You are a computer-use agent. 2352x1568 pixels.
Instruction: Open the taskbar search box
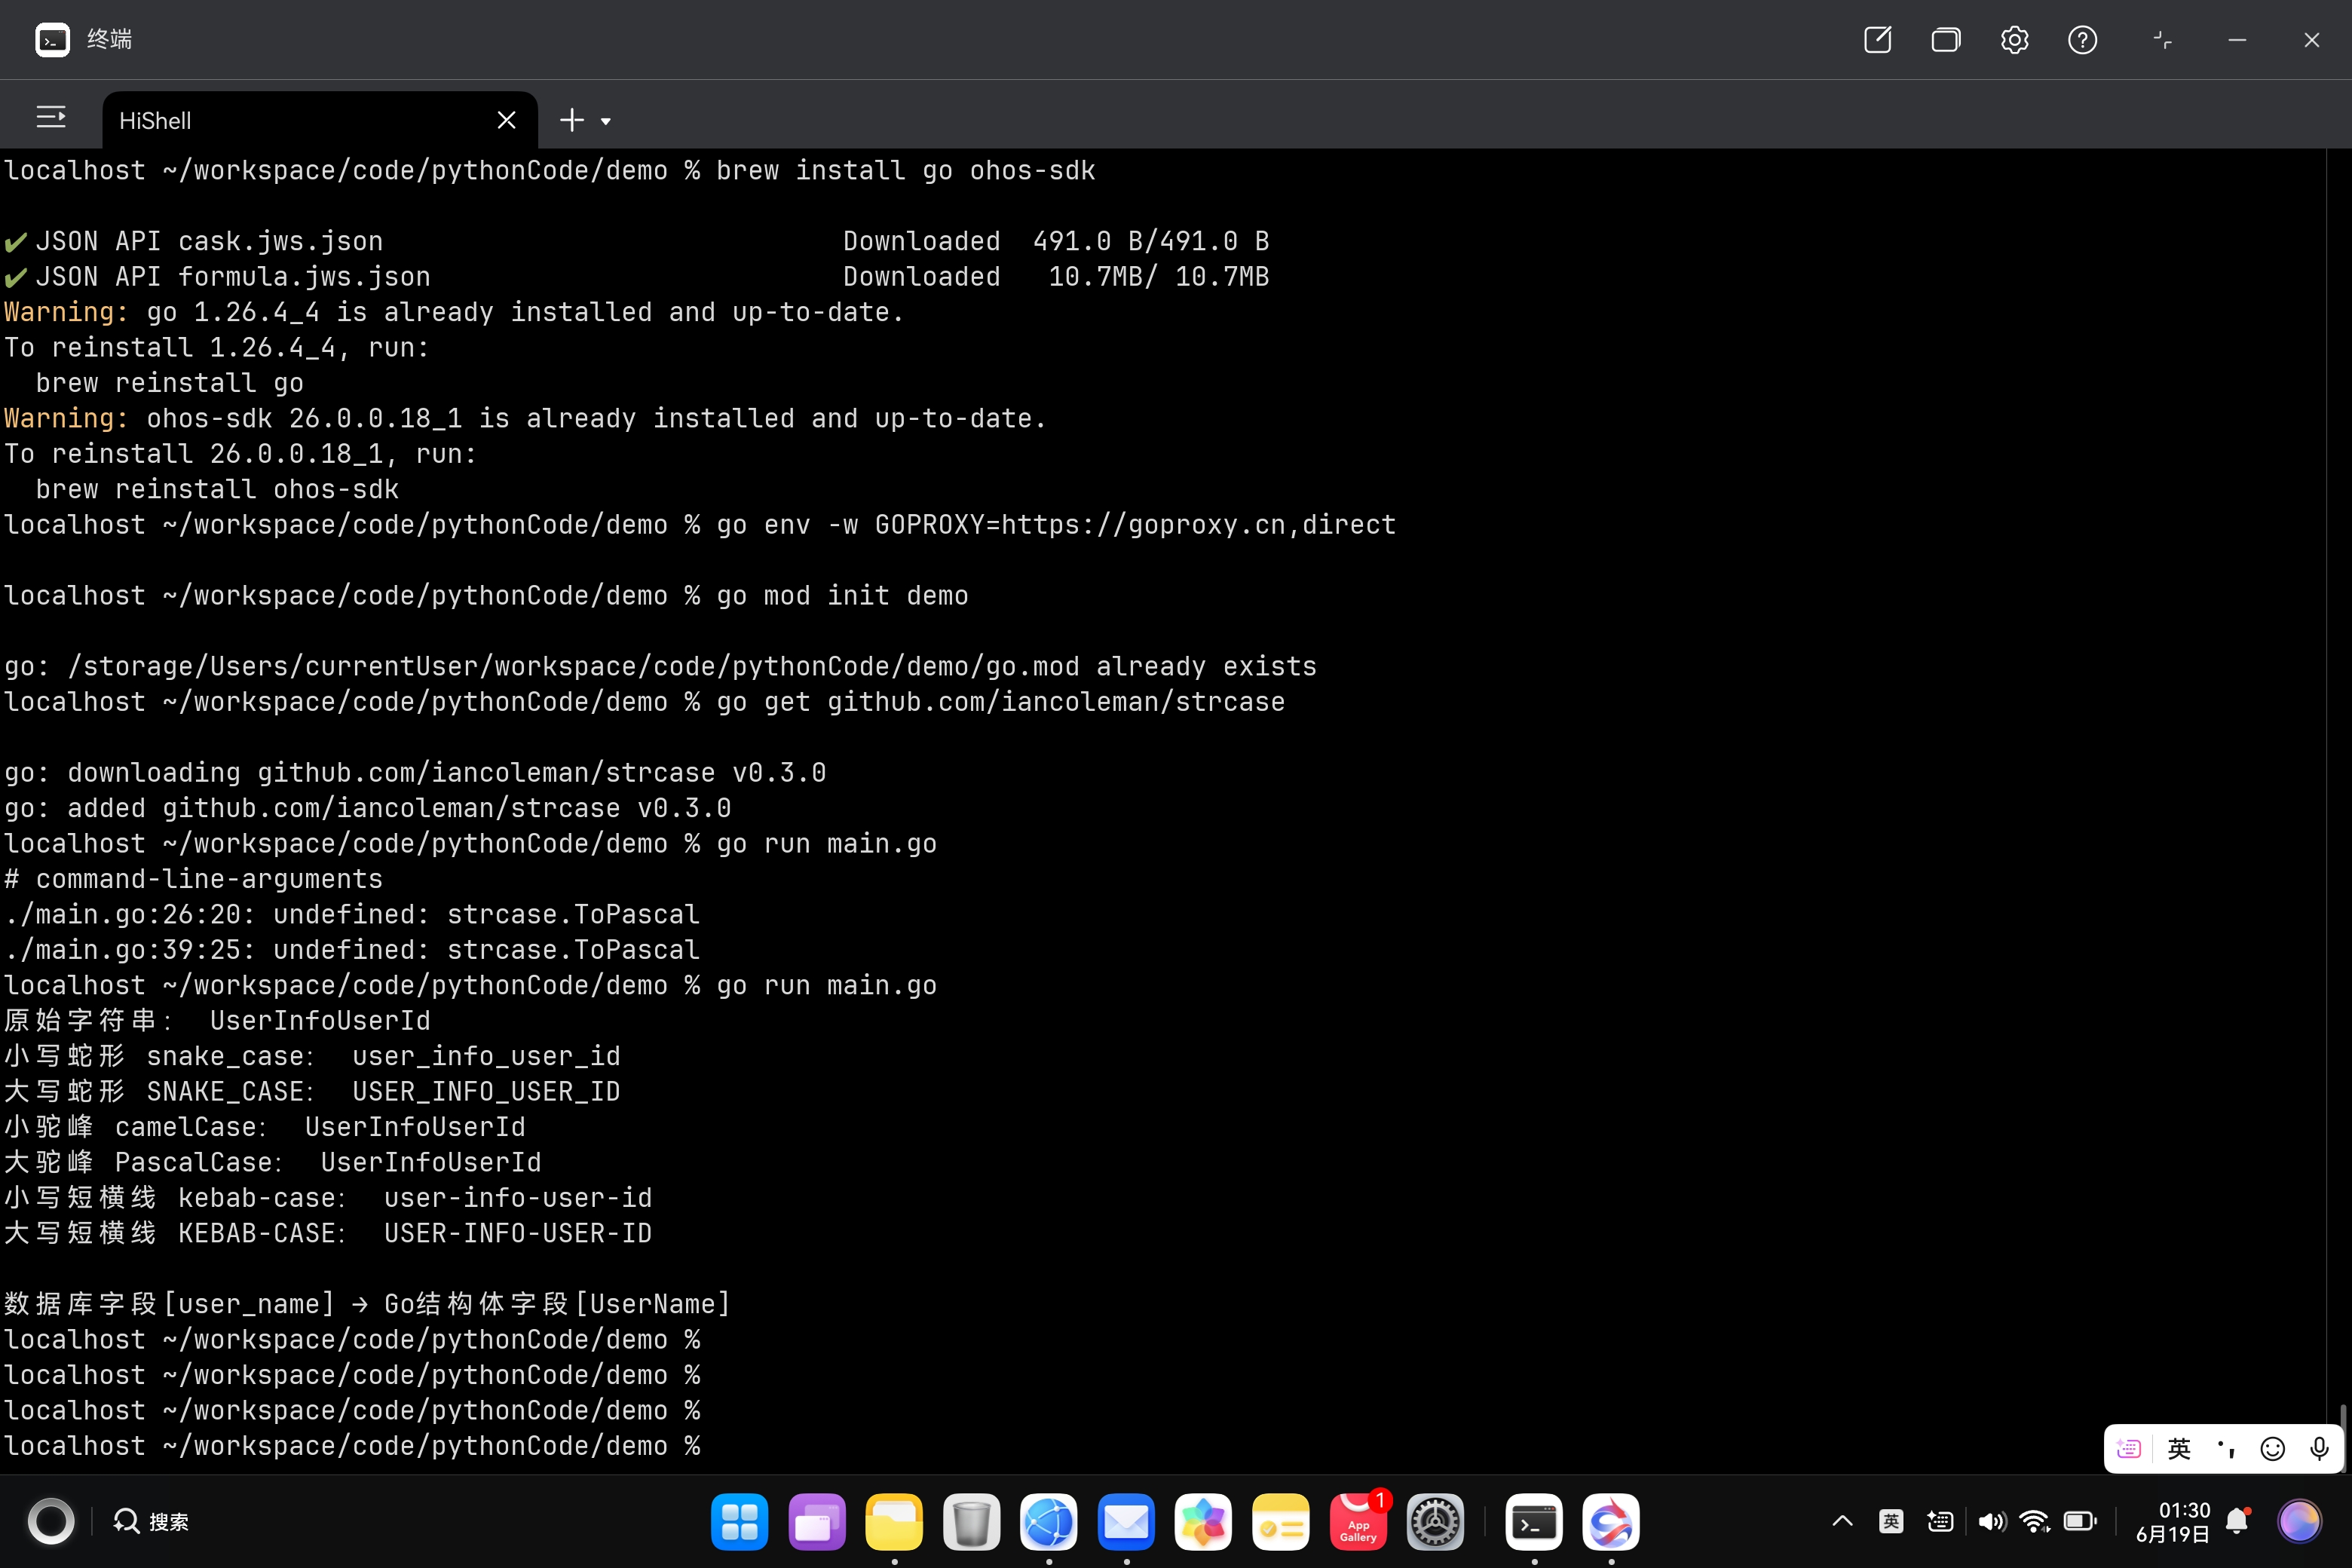click(151, 1522)
